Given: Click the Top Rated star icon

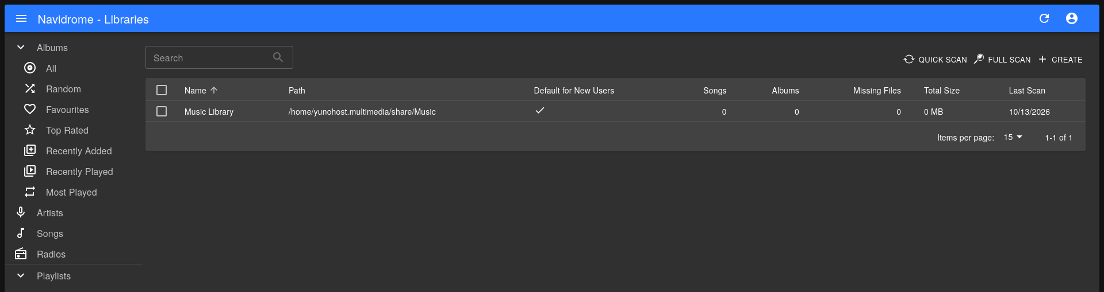Looking at the screenshot, I should pos(30,130).
